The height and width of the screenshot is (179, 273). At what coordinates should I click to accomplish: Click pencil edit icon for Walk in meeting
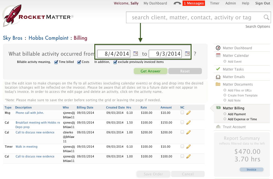(x=188, y=147)
